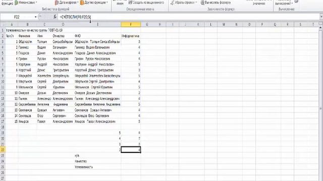Select column L header
The width and height of the screenshot is (323, 181).
pos(211,25)
